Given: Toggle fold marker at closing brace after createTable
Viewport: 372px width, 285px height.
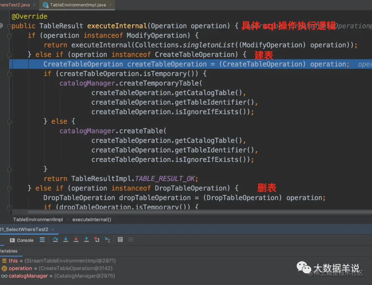Looking at the screenshot, I should click(9, 169).
